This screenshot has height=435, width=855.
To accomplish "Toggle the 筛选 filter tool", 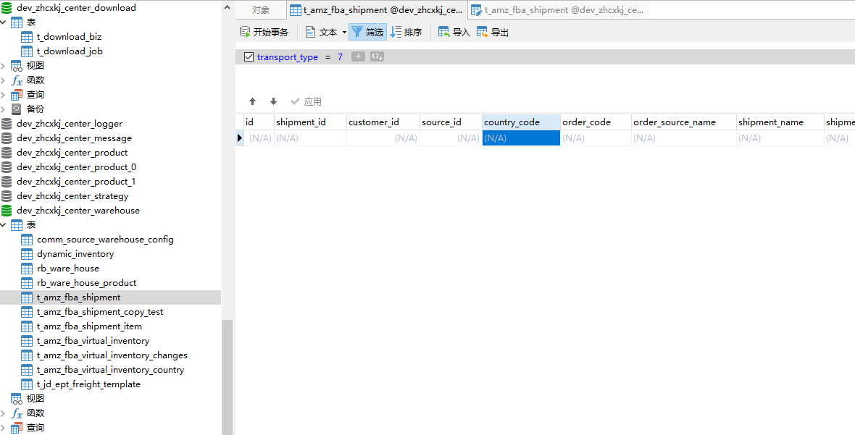I will [367, 32].
